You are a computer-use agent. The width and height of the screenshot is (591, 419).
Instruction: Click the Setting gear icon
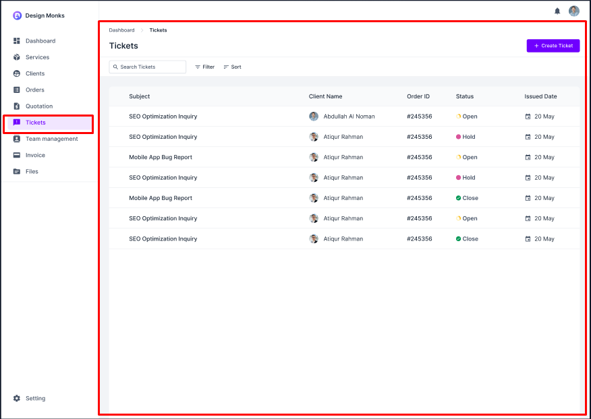click(17, 398)
